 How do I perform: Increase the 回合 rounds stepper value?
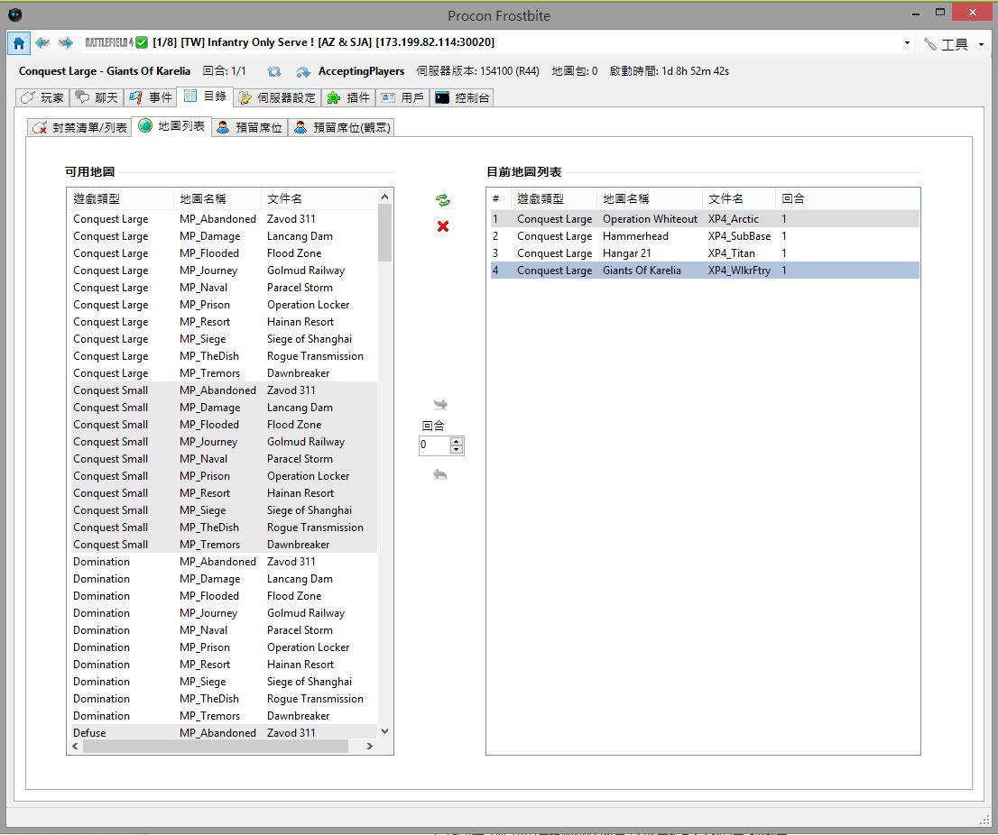(x=457, y=441)
